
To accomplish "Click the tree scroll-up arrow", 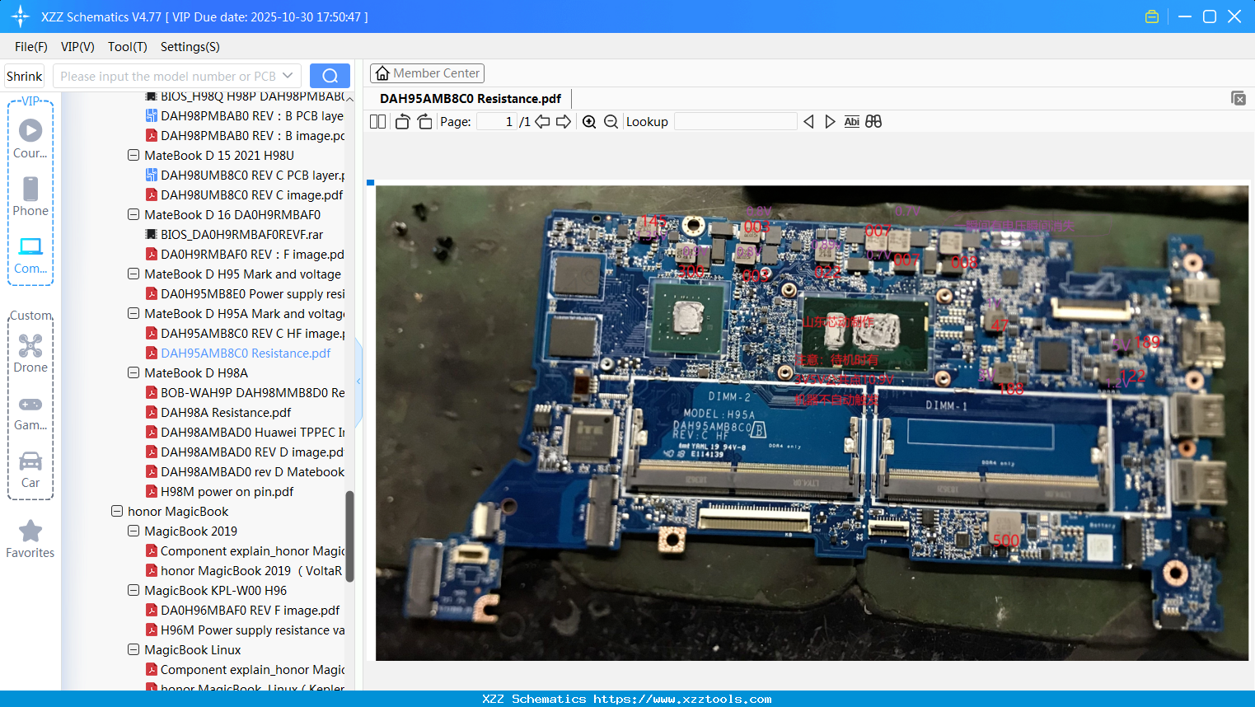I will [349, 99].
